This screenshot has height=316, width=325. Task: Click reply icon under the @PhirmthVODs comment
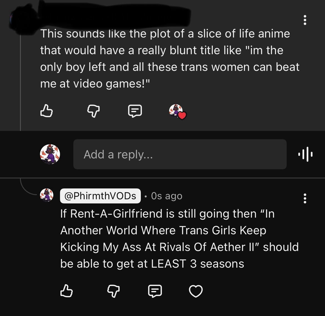pos(155,291)
